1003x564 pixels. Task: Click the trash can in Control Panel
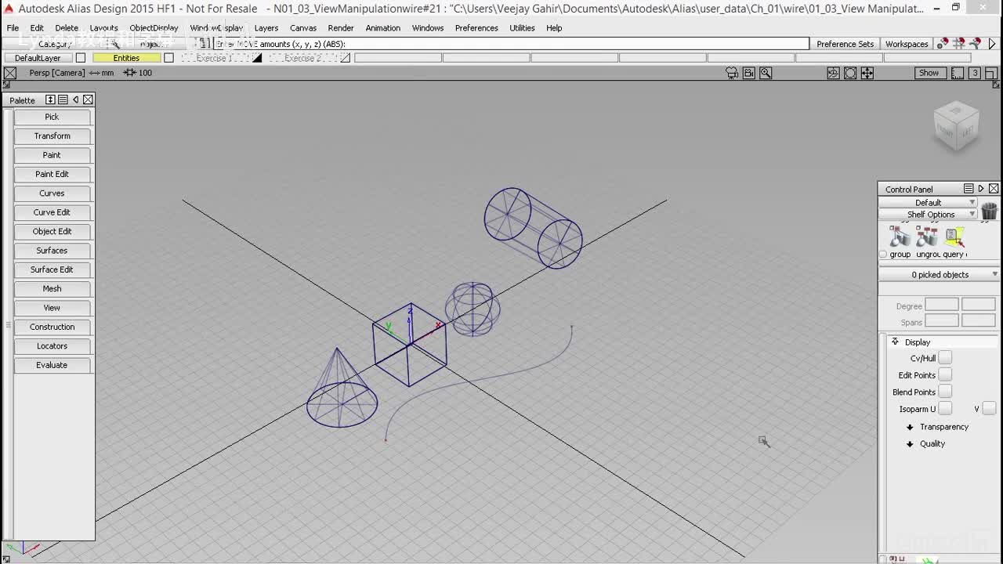tap(989, 211)
